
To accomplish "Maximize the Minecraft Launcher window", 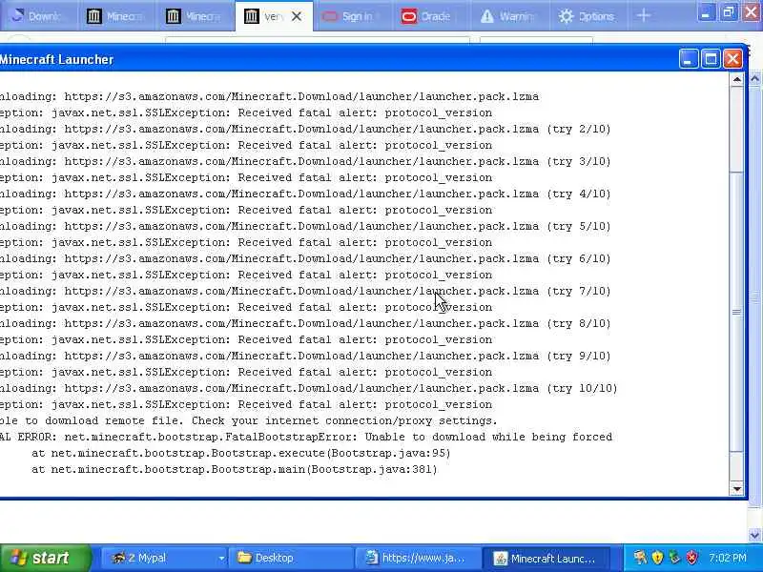I will pos(711,59).
